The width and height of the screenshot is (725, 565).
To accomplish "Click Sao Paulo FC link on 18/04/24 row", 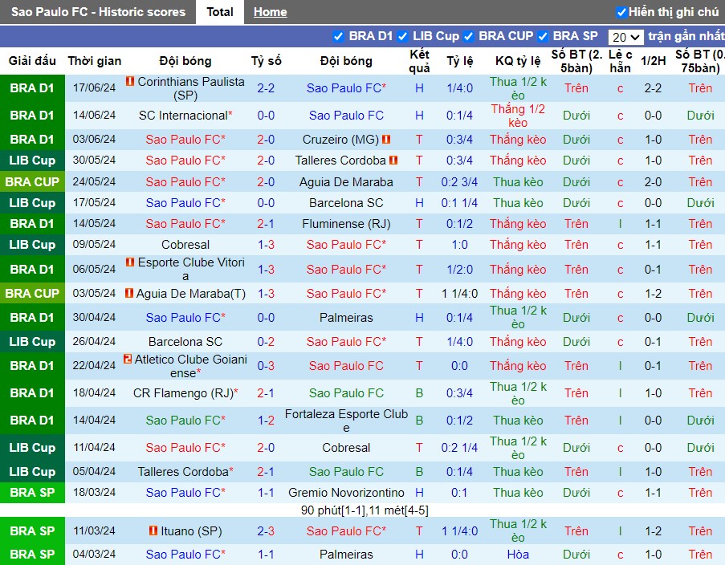I will [x=346, y=393].
